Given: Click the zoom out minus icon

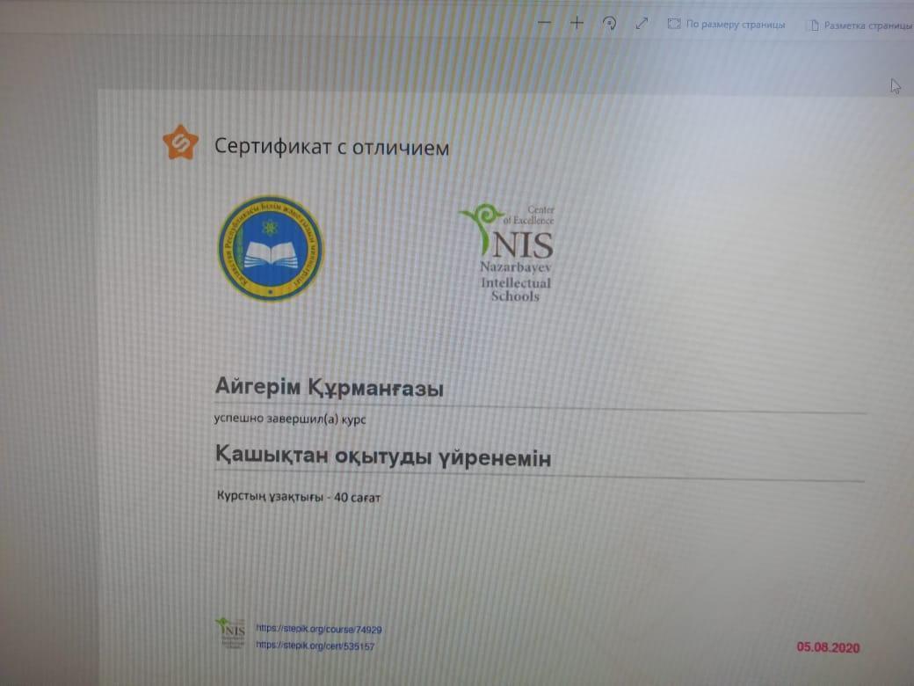Looking at the screenshot, I should (544, 24).
